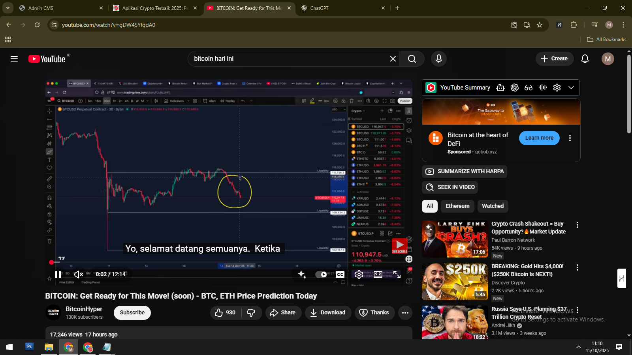Select the Ethereum filter chip
632x355 pixels.
pos(457,206)
